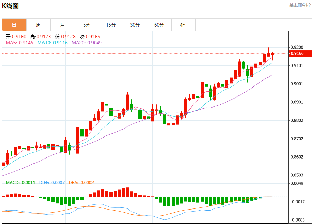Click the 低:0.9128 low value
The width and height of the screenshot is (312, 224).
(65, 37)
